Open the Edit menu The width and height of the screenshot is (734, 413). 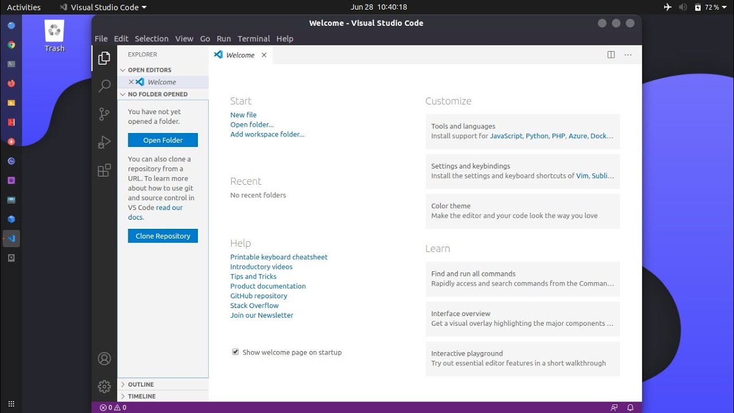click(121, 39)
